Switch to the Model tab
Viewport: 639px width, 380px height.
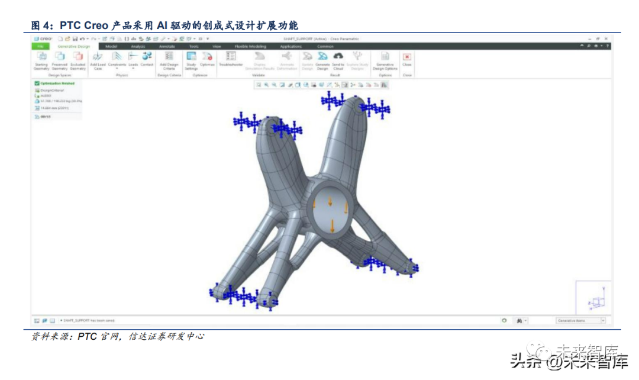tap(111, 47)
